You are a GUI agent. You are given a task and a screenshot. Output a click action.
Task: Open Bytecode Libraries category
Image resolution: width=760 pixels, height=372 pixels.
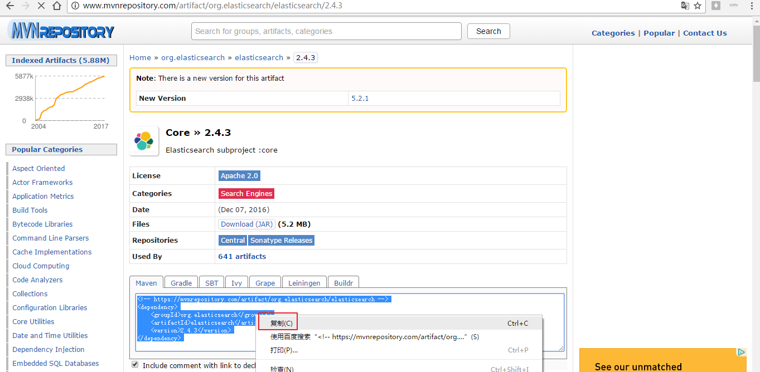click(x=42, y=224)
